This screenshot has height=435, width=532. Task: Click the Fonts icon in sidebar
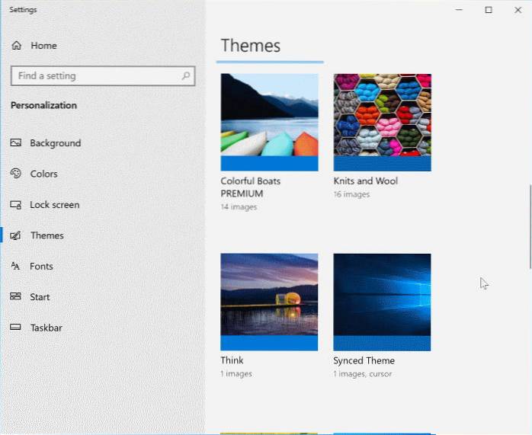pos(15,267)
